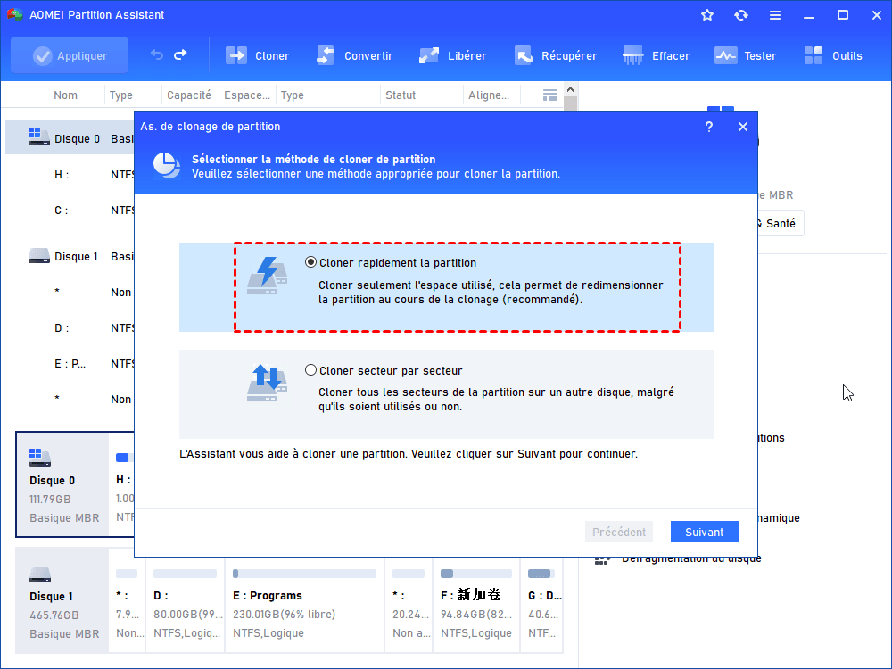Sort by the Capacité column header
The width and height of the screenshot is (892, 669).
[x=189, y=95]
